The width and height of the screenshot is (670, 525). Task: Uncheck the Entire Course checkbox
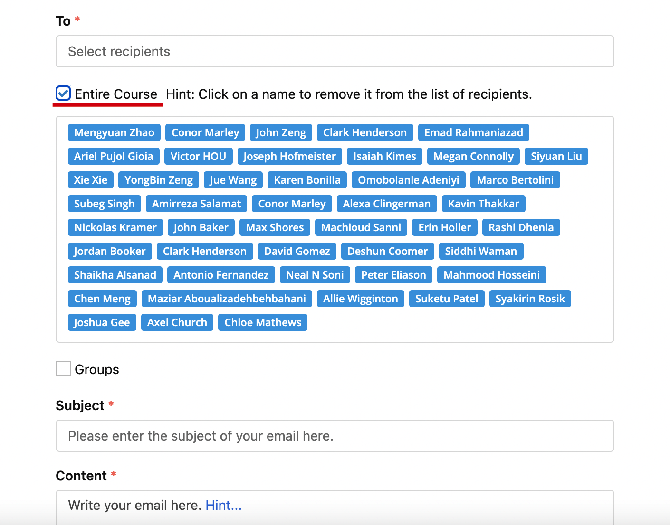point(63,94)
